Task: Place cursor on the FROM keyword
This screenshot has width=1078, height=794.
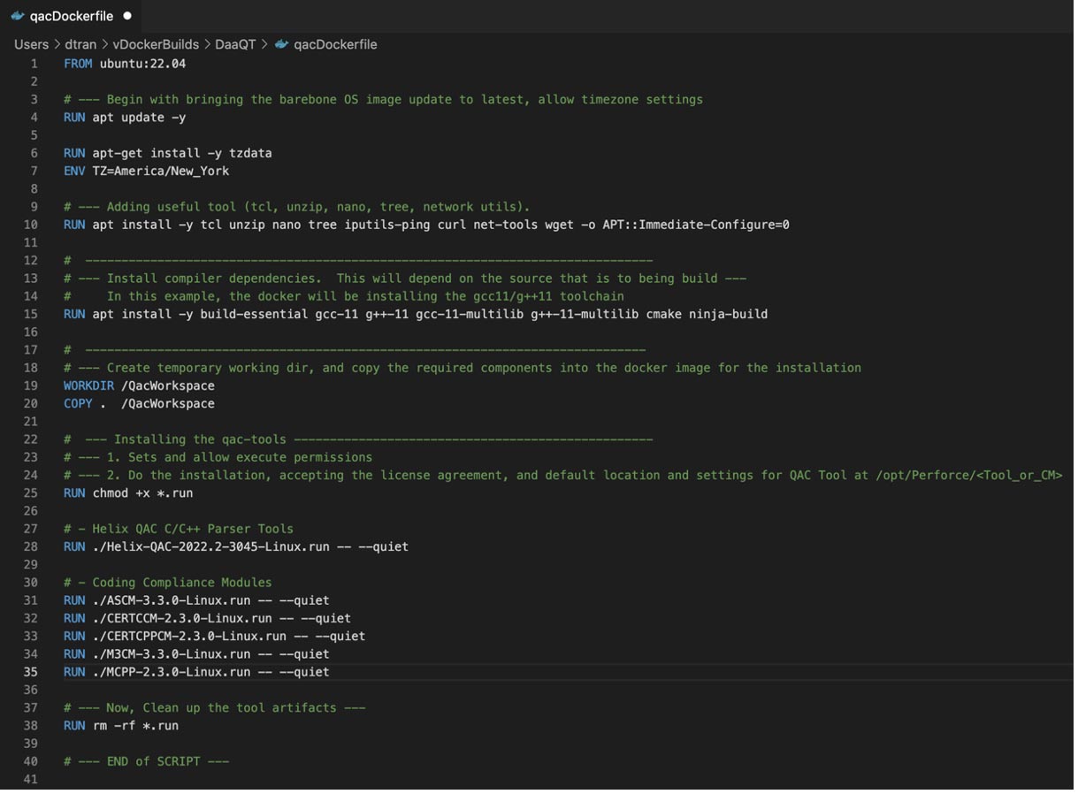Action: [x=78, y=64]
